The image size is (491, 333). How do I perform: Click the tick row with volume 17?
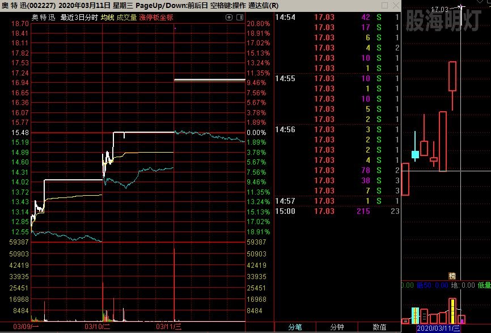(337, 28)
